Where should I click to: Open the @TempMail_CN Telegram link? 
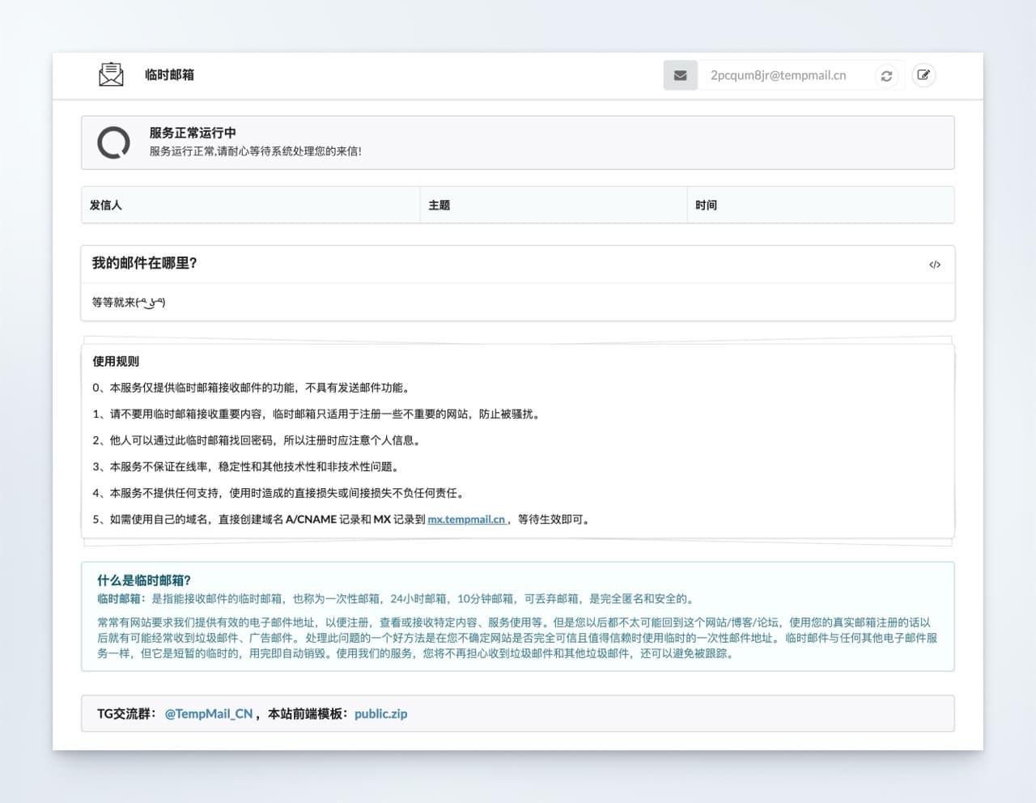tap(209, 714)
